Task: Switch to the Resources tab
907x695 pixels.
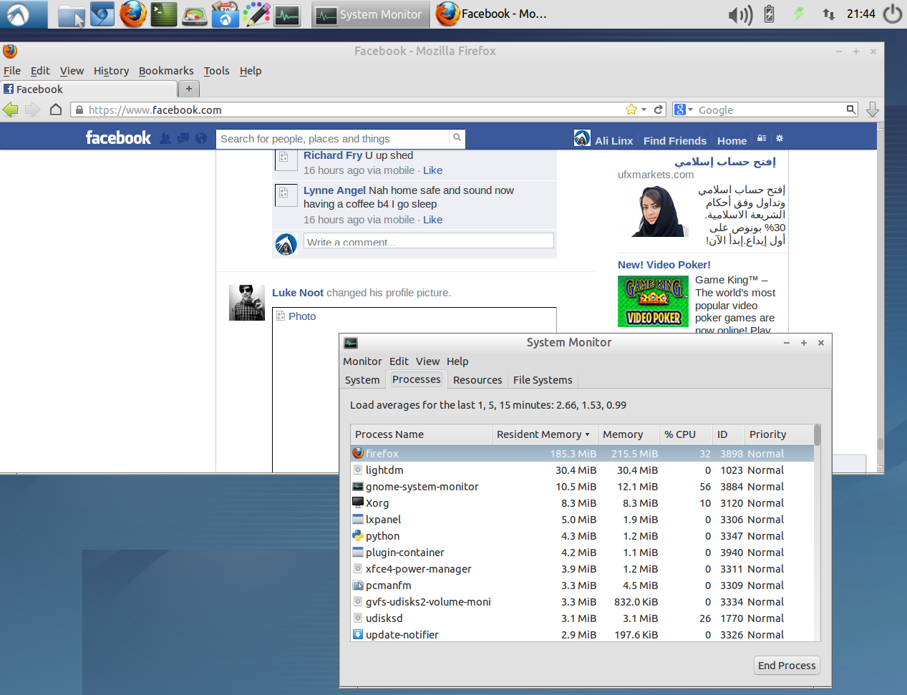Action: pos(477,380)
